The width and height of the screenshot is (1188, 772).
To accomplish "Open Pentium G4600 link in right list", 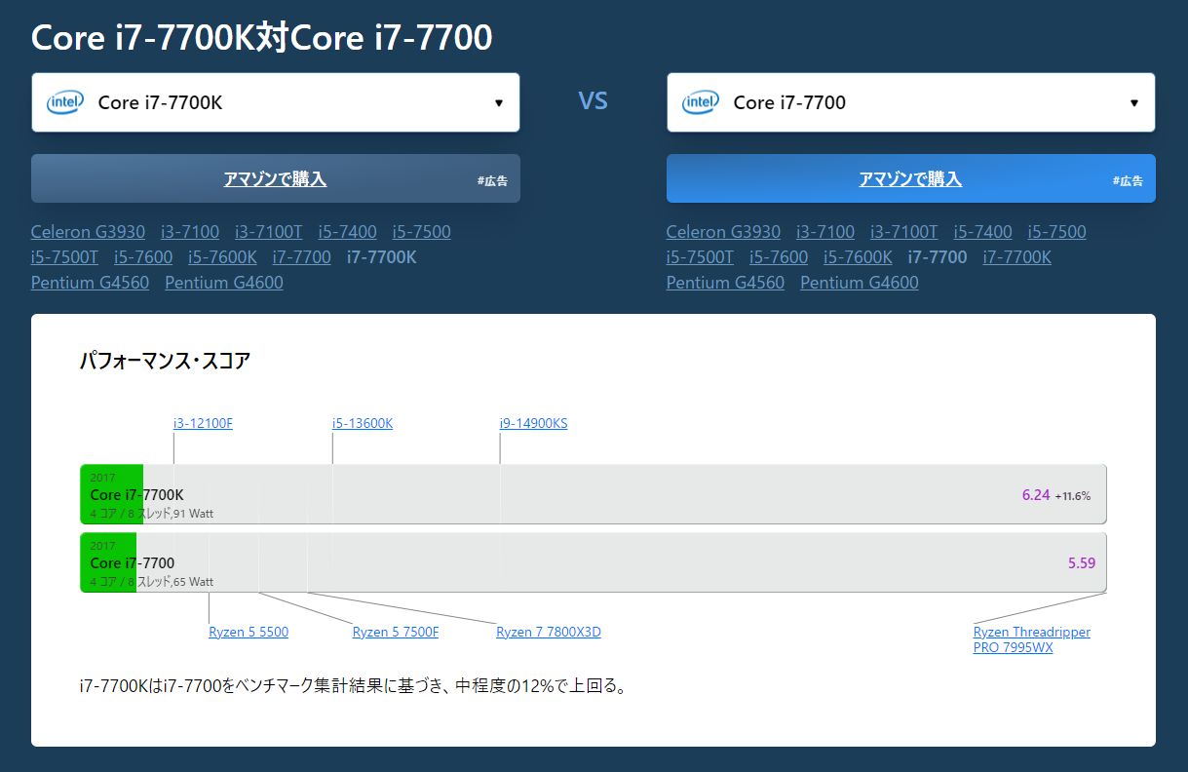I will [x=860, y=283].
